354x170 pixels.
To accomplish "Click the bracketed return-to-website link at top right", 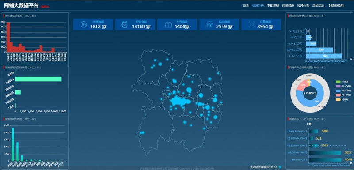I will pos(336,6).
